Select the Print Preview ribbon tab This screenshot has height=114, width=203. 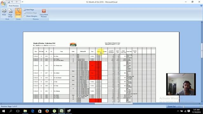coord(14,6)
